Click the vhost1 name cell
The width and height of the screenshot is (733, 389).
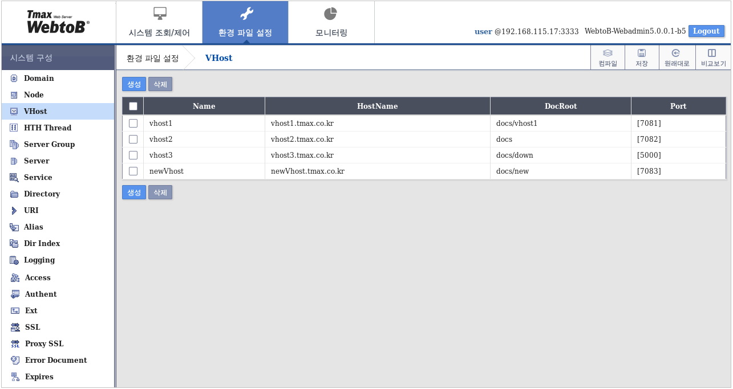pos(204,123)
